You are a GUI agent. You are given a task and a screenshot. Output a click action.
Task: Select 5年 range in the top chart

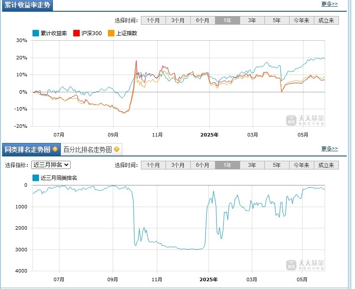277,21
